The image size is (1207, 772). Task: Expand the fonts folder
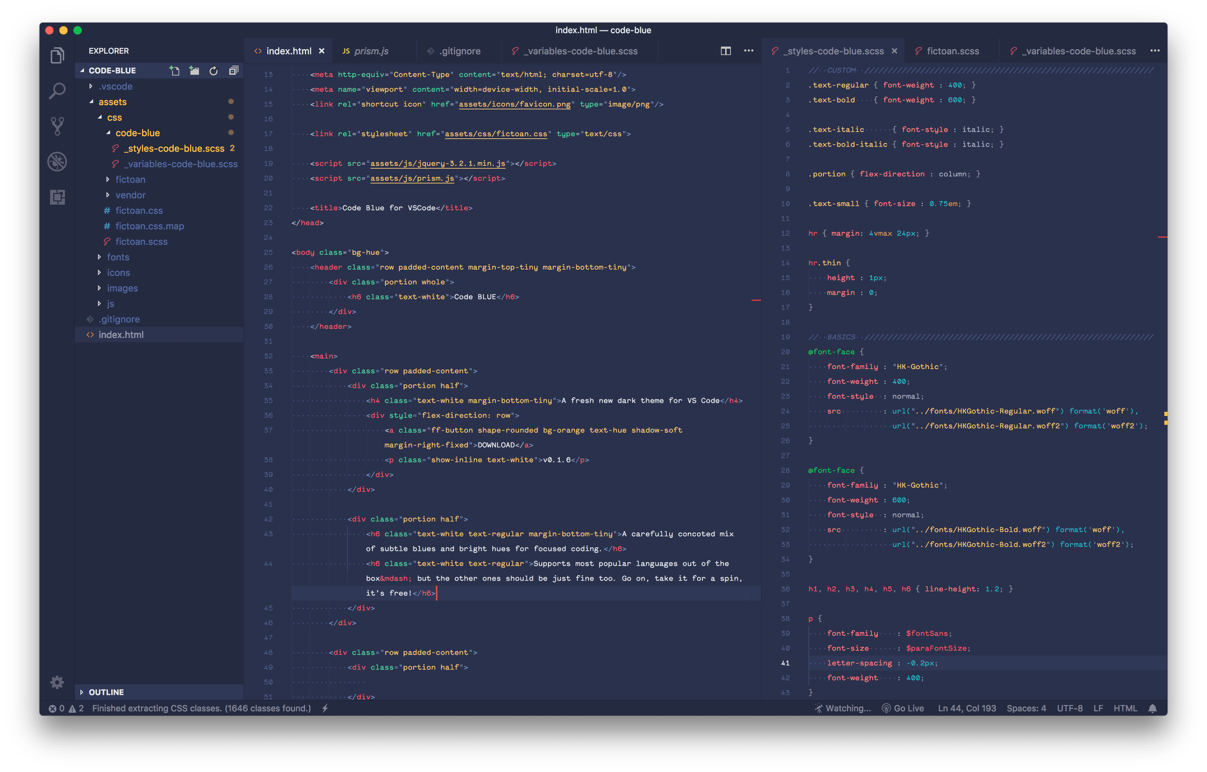coord(118,257)
